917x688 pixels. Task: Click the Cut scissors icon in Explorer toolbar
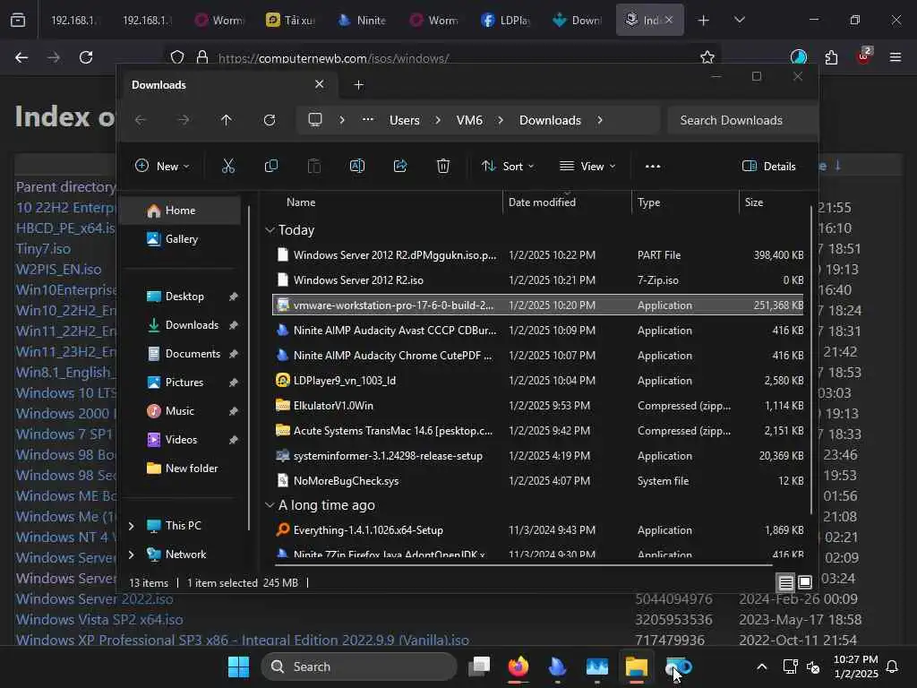[x=228, y=166]
